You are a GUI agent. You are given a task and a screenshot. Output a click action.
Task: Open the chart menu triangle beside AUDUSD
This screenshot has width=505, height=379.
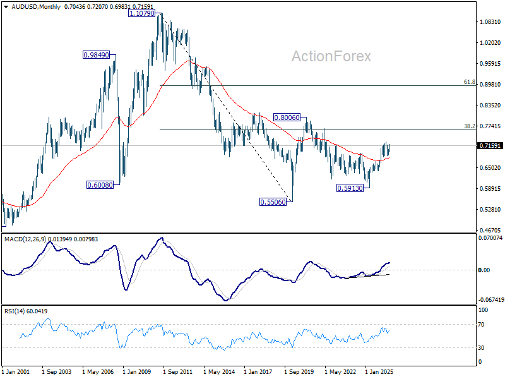[x=6, y=7]
